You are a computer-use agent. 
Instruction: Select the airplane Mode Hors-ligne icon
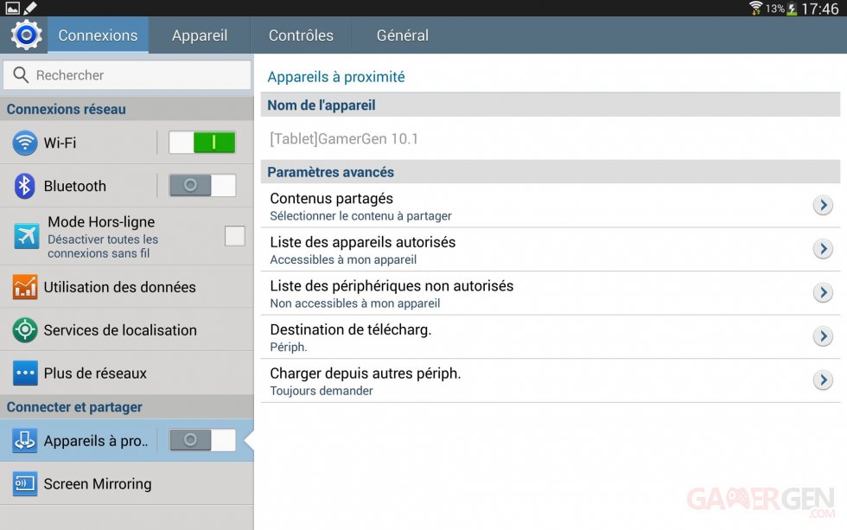[x=26, y=236]
